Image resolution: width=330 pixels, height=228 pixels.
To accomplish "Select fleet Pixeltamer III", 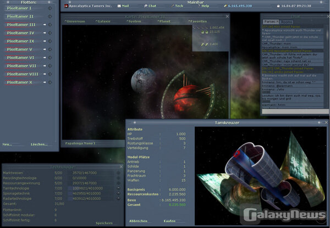I will pos(21,25).
